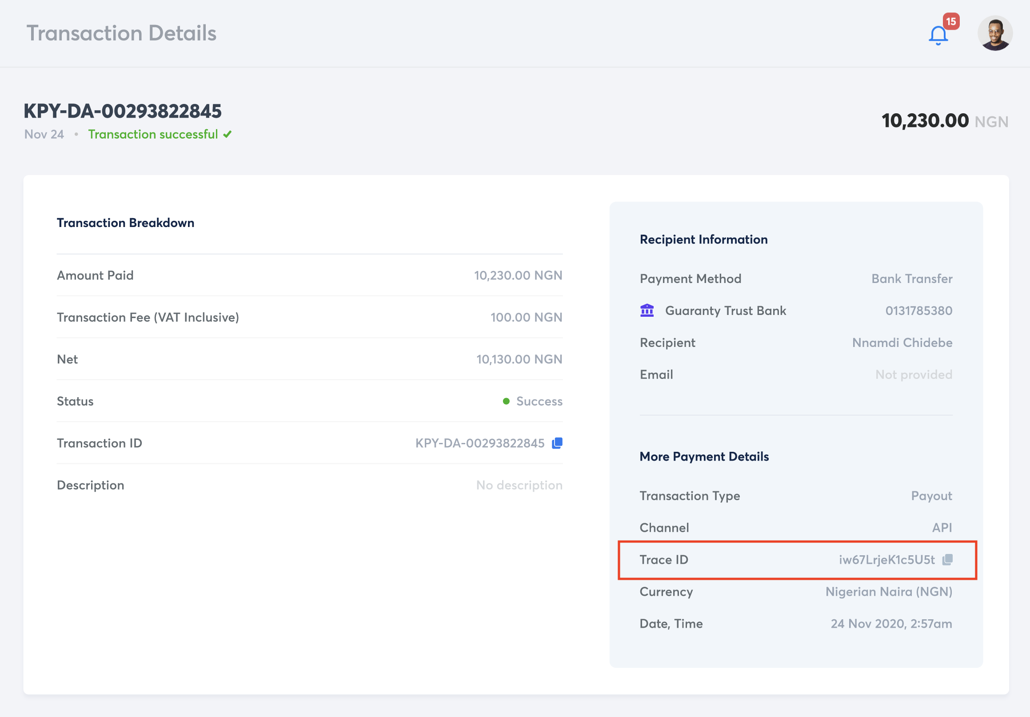Click the Transaction Details page title
Image resolution: width=1030 pixels, height=717 pixels.
[x=121, y=33]
